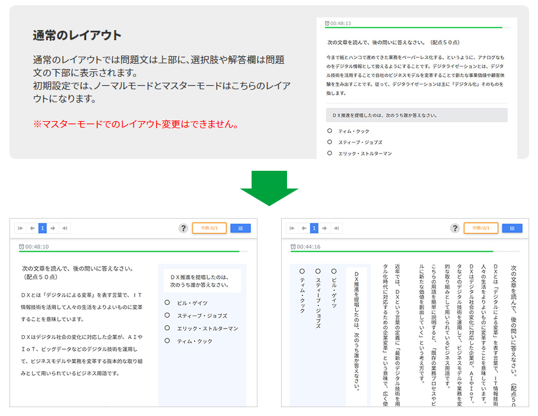Click 次の文章を読んで instruction in 00:48:13 panel

pyautogui.click(x=393, y=43)
